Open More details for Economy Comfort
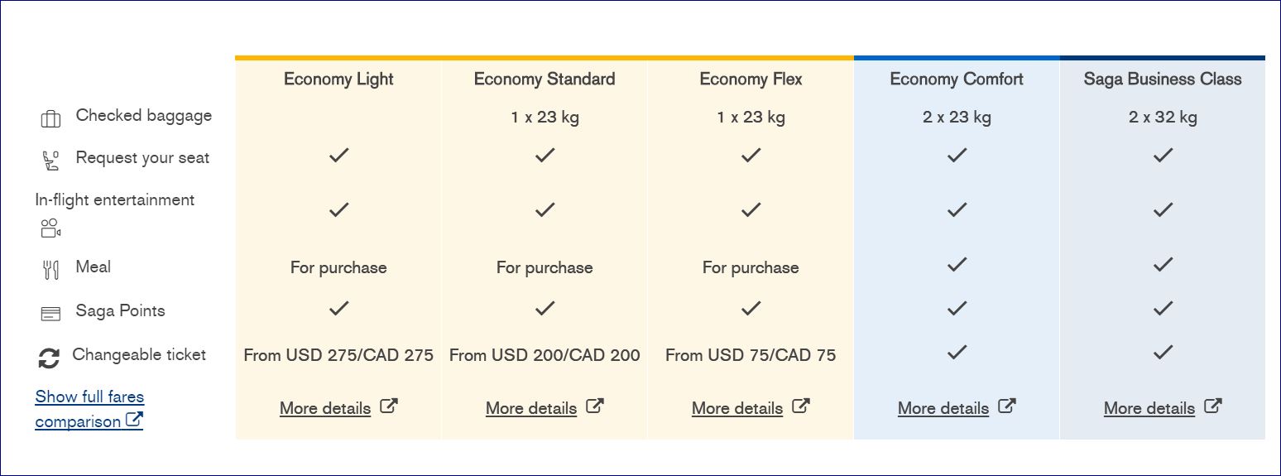The height and width of the screenshot is (476, 1281). coord(943,408)
